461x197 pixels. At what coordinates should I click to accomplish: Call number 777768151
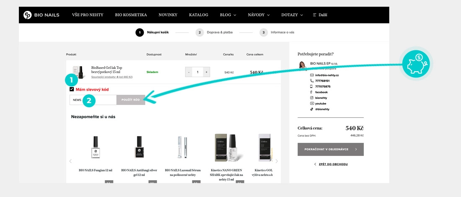[323, 81]
